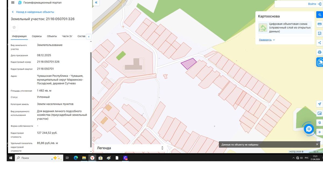This screenshot has height=181, width=323.
Task: Dismiss the 'Данные по объекту не найдены' notification
Action: coord(317,145)
